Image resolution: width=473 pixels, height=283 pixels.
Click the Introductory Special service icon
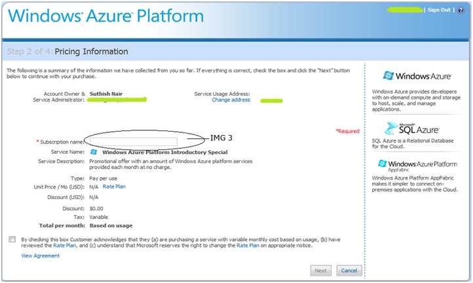pyautogui.click(x=93, y=151)
